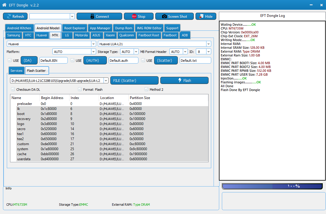Select the LG sub-tab
The height and width of the screenshot is (214, 326).
pyautogui.click(x=67, y=35)
